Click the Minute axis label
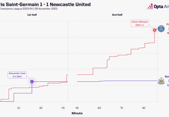169x117 pixels. [x=77, y=113]
